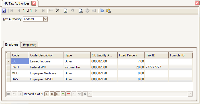Click the diamond arrow toolbar icon
The height and width of the screenshot is (104, 200).
[87, 11]
